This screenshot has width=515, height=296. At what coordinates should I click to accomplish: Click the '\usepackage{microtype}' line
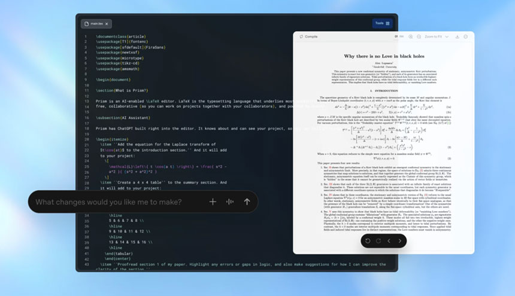point(120,58)
